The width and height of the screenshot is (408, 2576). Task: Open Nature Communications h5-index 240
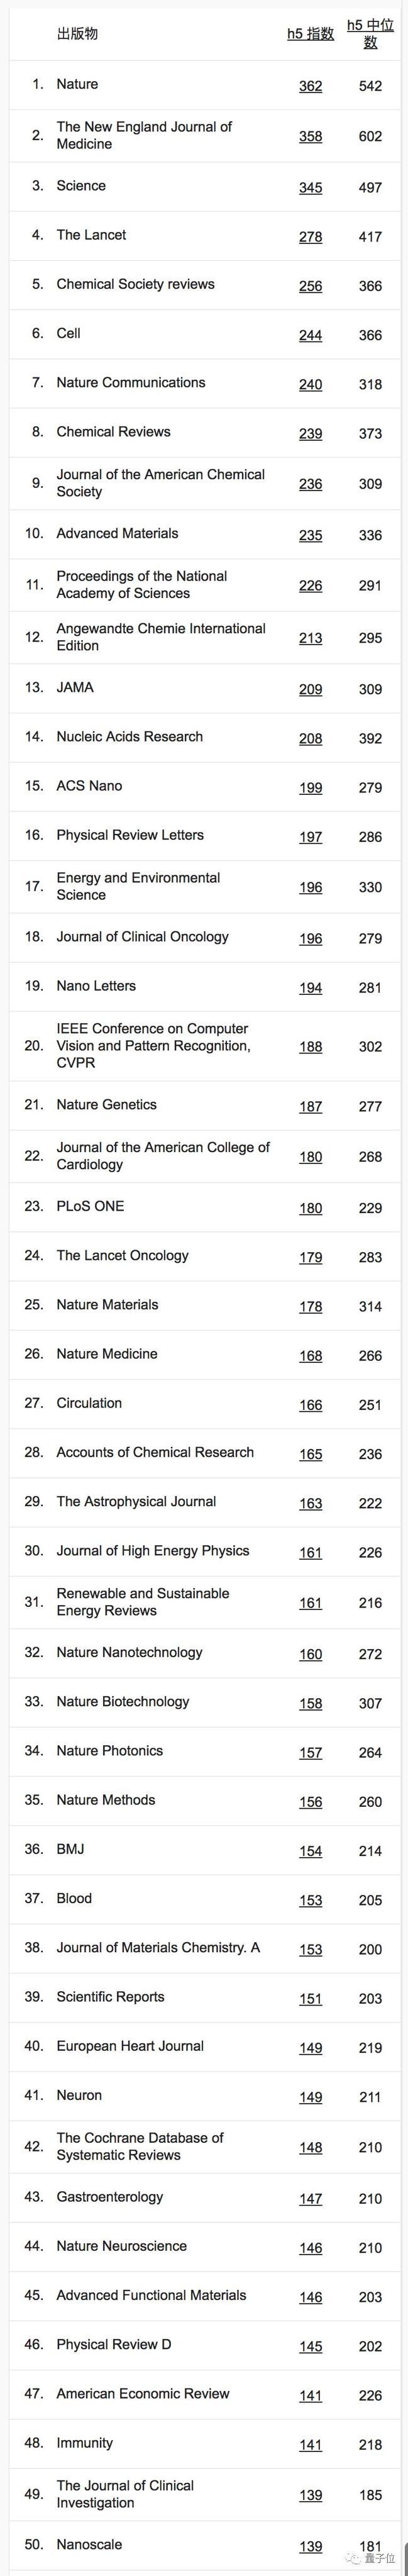(x=310, y=384)
